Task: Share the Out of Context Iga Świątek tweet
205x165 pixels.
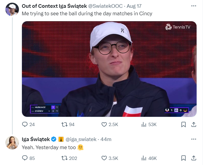Action: 194,124
